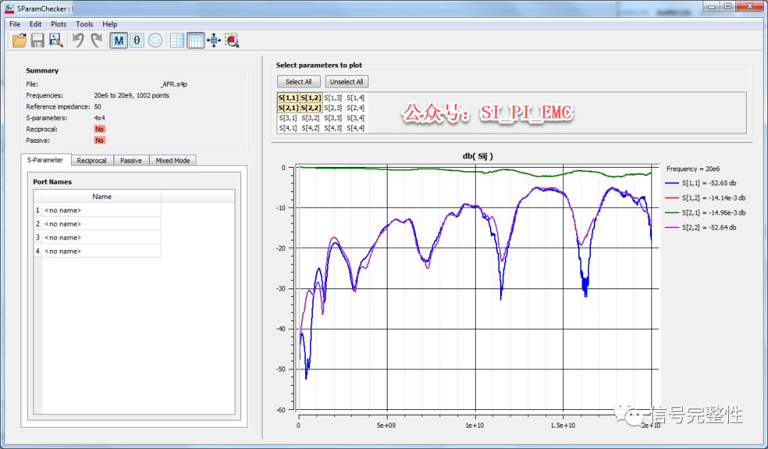Toggle the horizontal grid lines icon
Viewport: 768px width, 449px height.
pyautogui.click(x=177, y=40)
